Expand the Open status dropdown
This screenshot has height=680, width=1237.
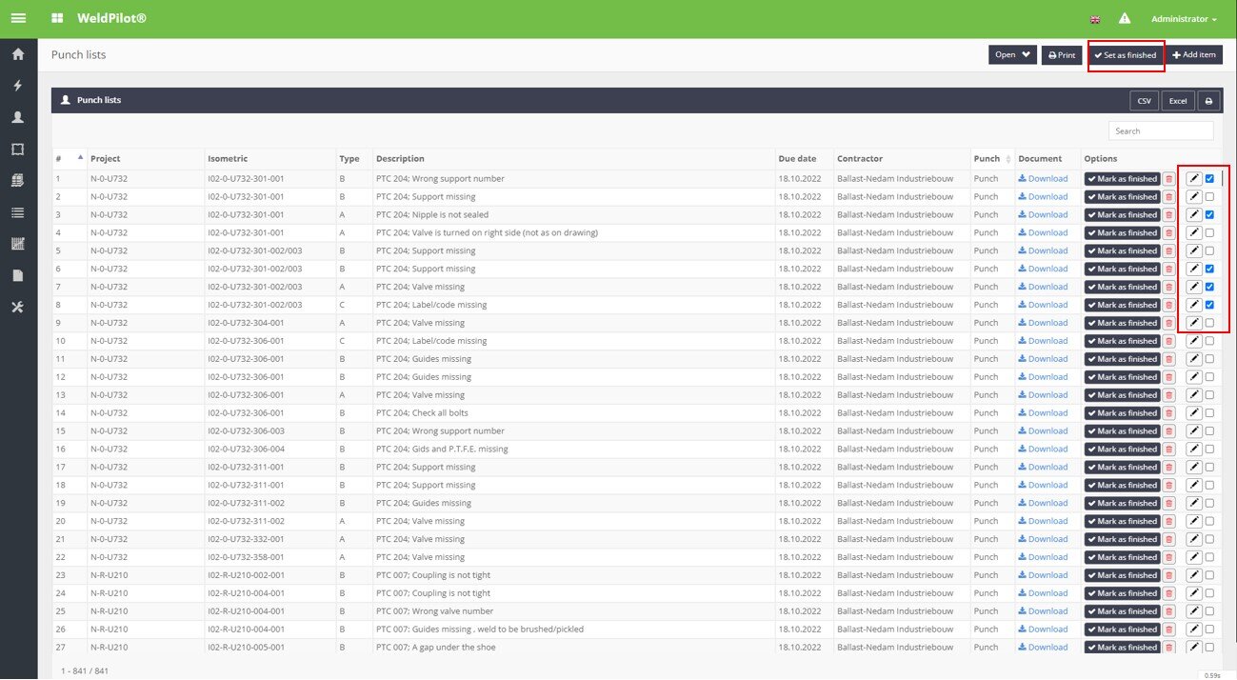(x=1012, y=55)
